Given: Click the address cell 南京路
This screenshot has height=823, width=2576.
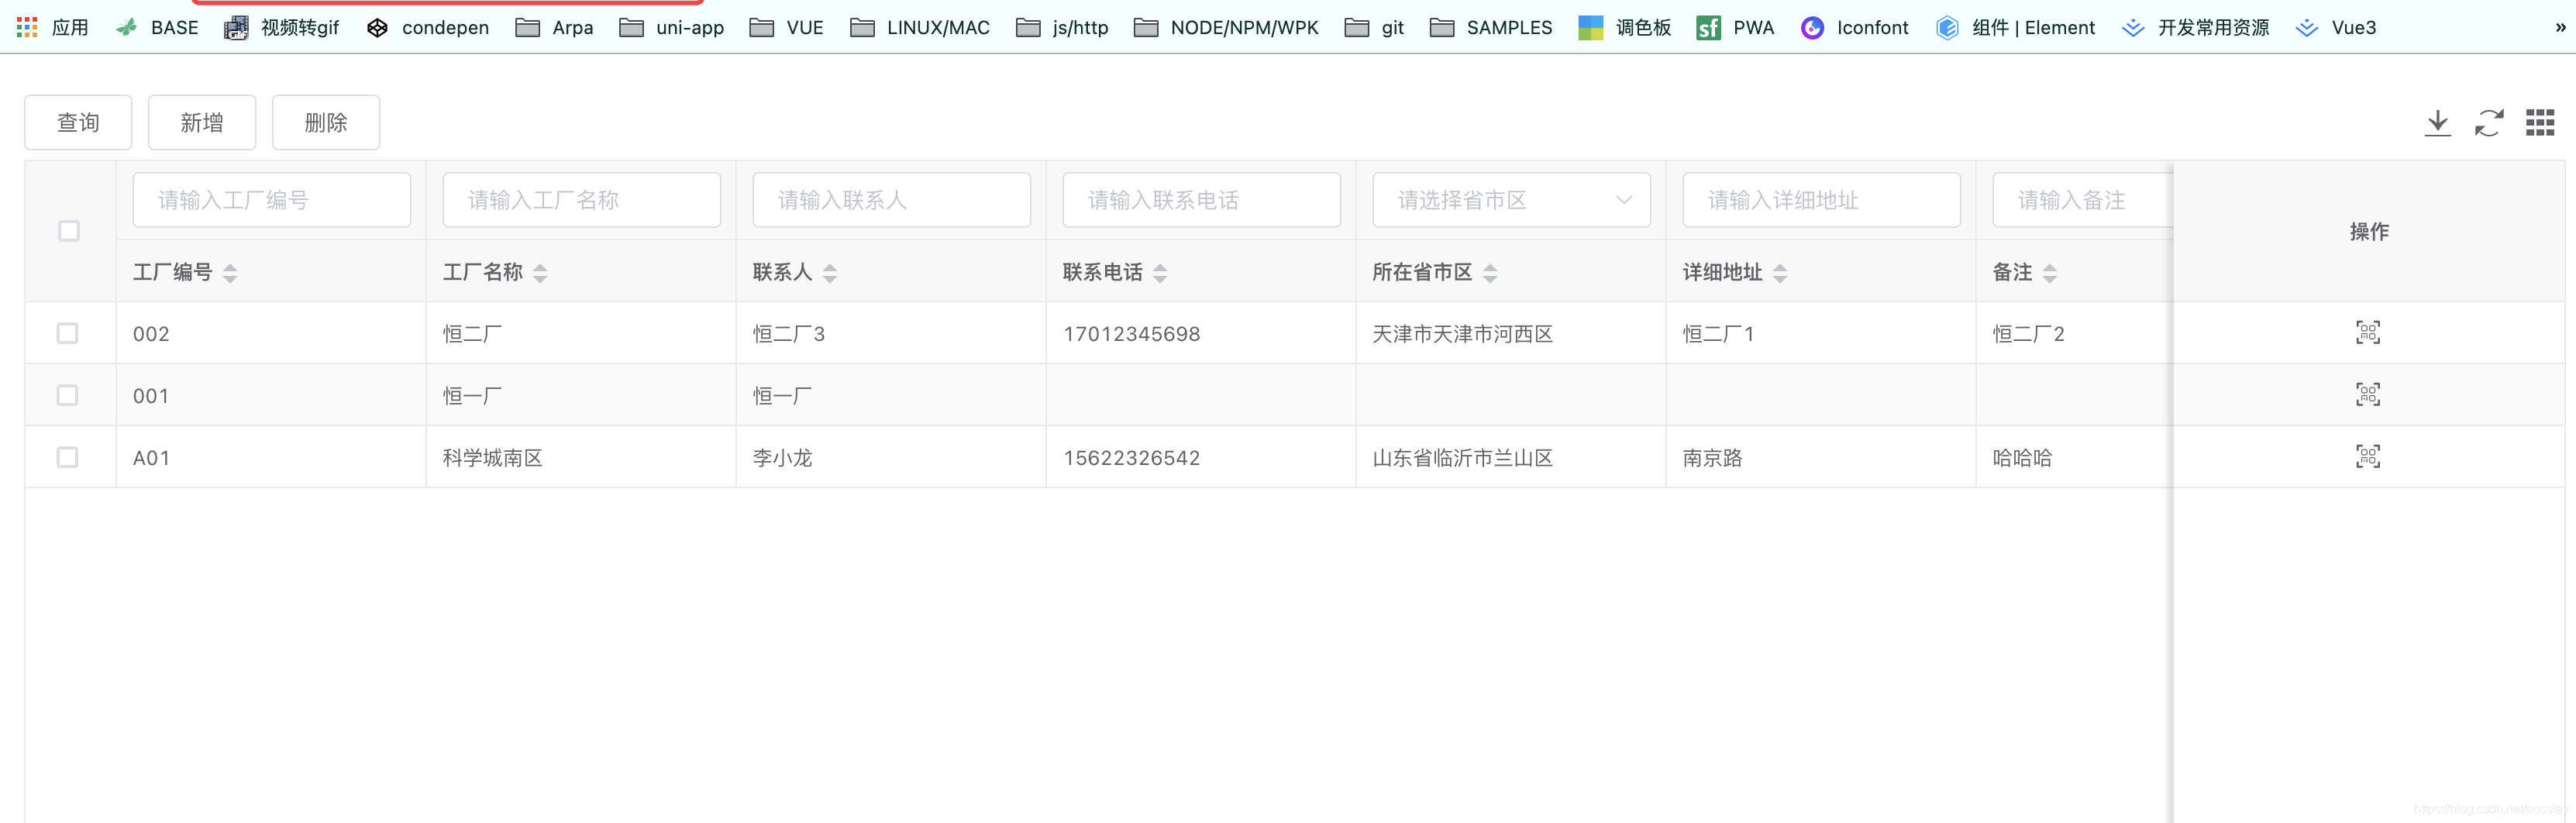Looking at the screenshot, I should [1713, 458].
